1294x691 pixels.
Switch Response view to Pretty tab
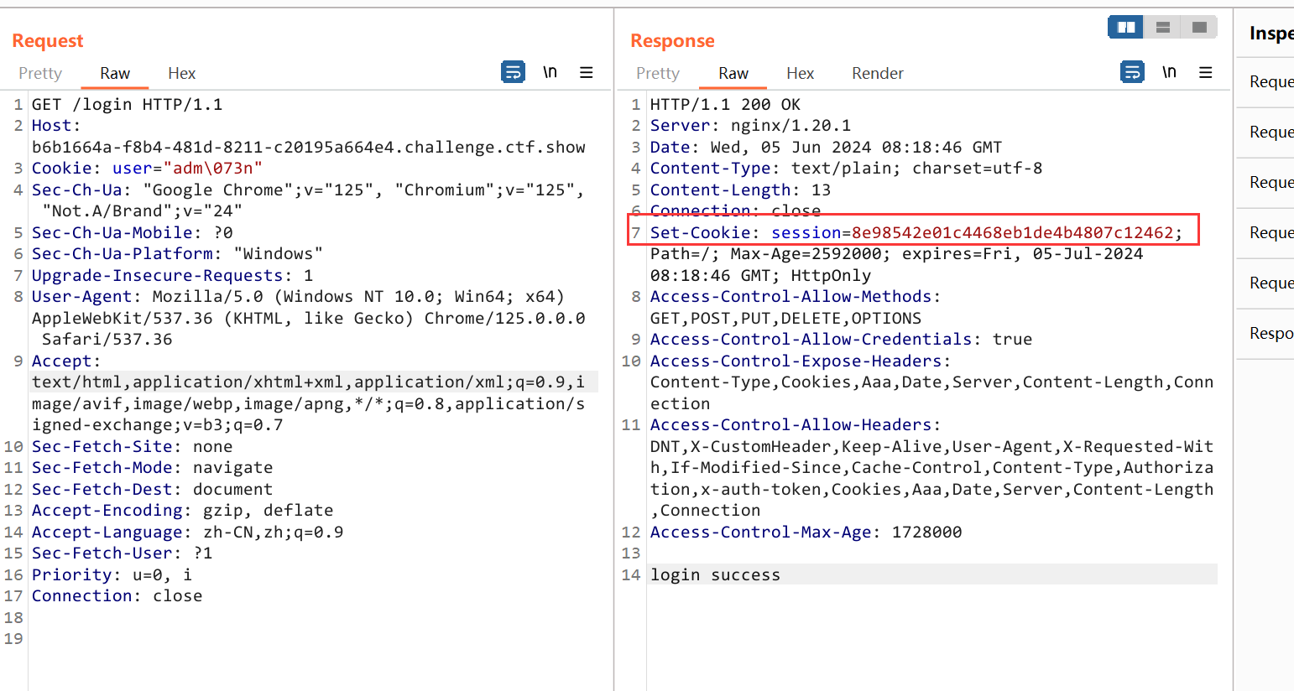tap(658, 73)
